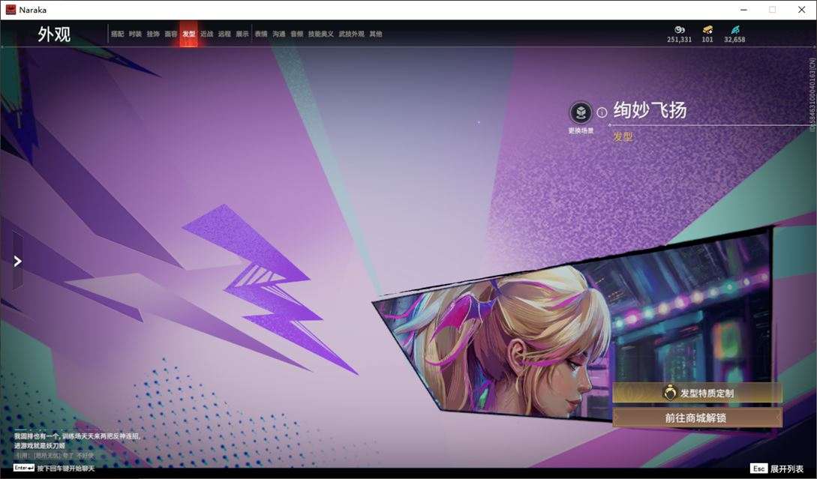Minimize the Naraka window
Viewport: 817px width, 479px height.
(x=743, y=10)
